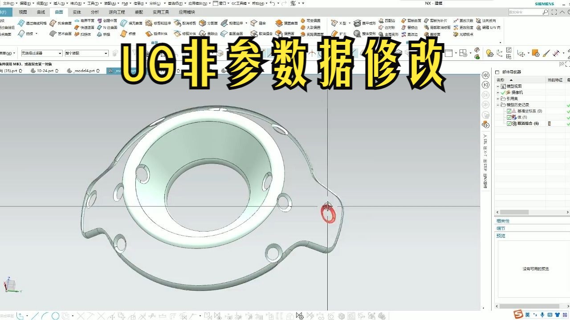570x320 pixels.
Task: Collapse the 模型历史记录 tree node
Action: click(498, 105)
